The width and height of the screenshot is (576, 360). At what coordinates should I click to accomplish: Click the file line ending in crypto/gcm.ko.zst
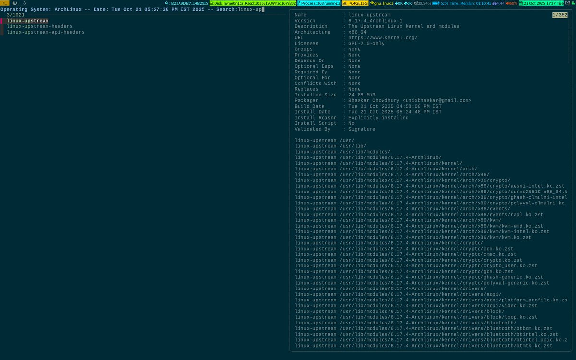click(x=404, y=271)
